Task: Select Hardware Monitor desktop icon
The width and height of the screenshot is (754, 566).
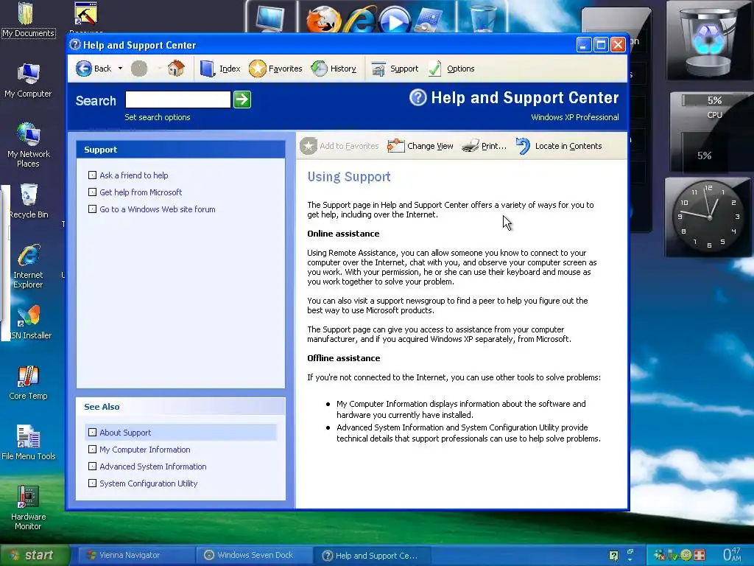Action: (28, 508)
